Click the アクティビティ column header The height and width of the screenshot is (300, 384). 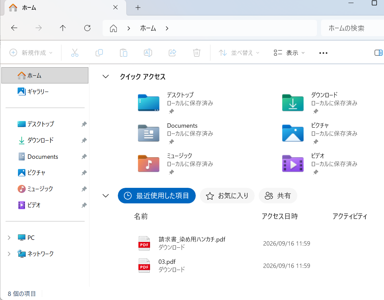tap(350, 217)
